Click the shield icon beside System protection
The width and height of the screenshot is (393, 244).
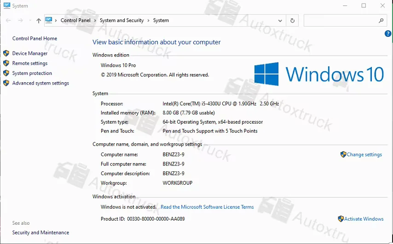coord(6,73)
